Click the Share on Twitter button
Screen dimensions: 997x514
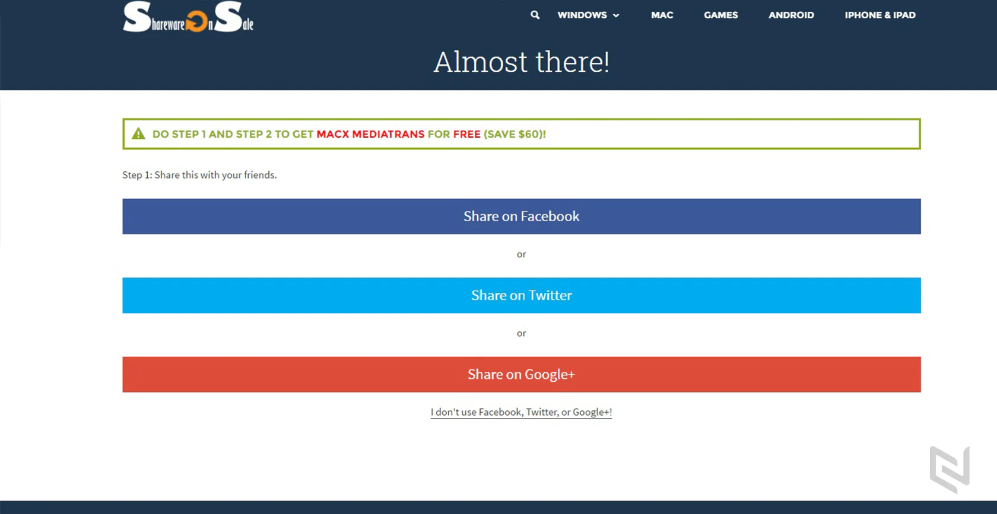click(522, 295)
